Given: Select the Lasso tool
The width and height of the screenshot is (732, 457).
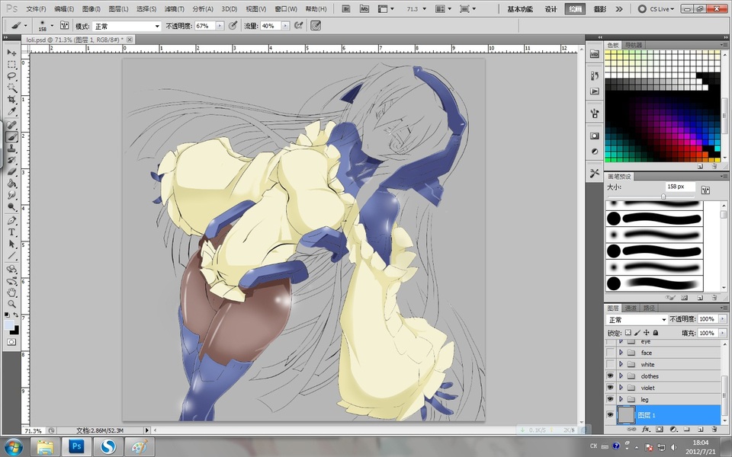Looking at the screenshot, I should click(12, 76).
